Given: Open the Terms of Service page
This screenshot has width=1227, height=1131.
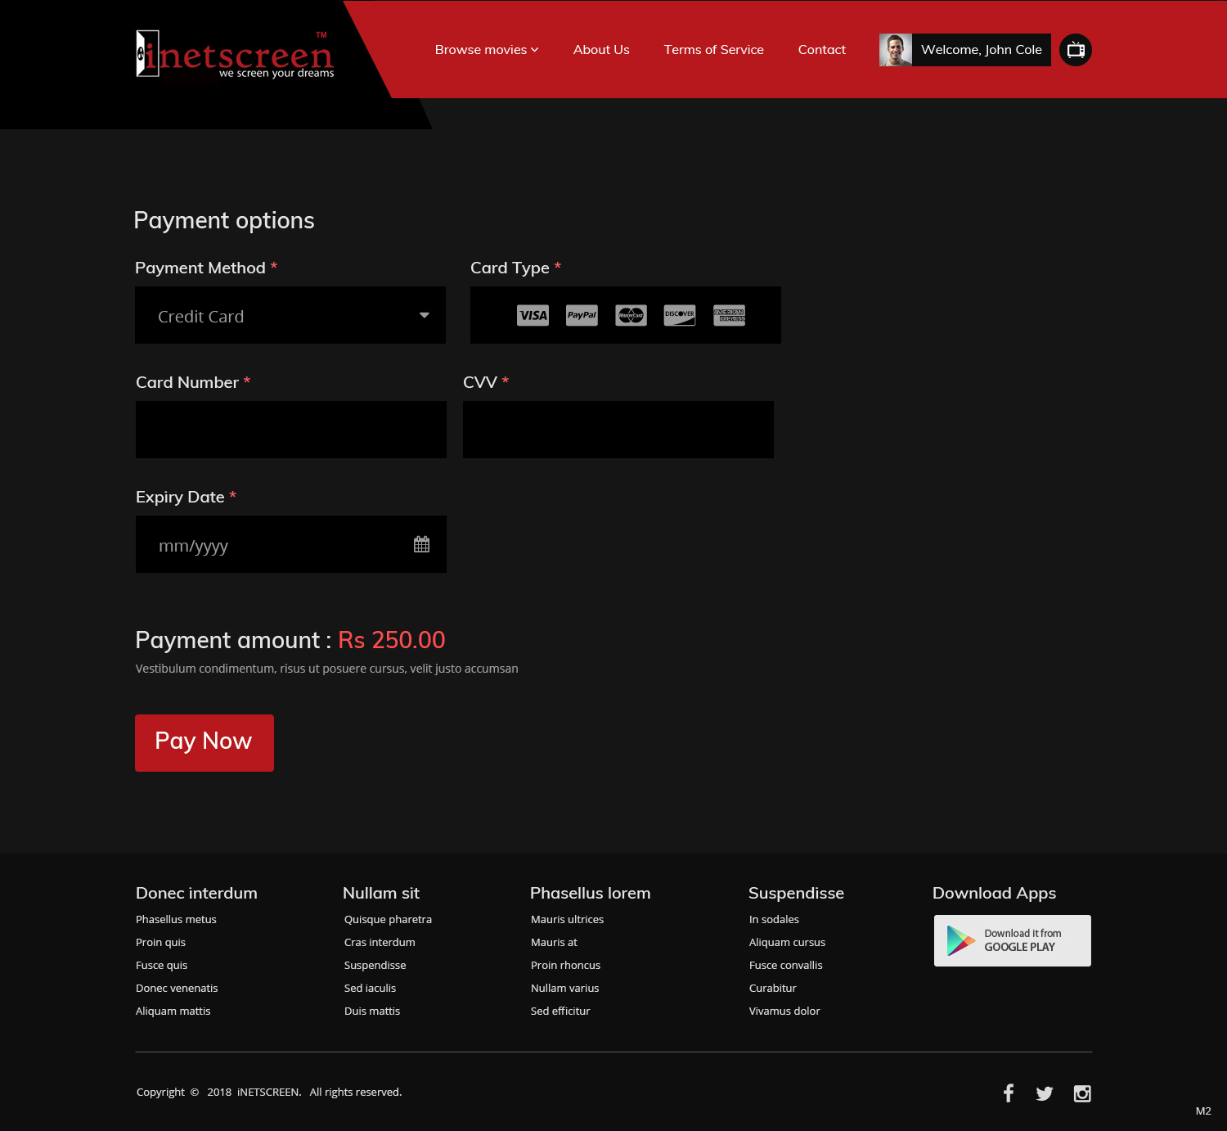Looking at the screenshot, I should pyautogui.click(x=713, y=49).
